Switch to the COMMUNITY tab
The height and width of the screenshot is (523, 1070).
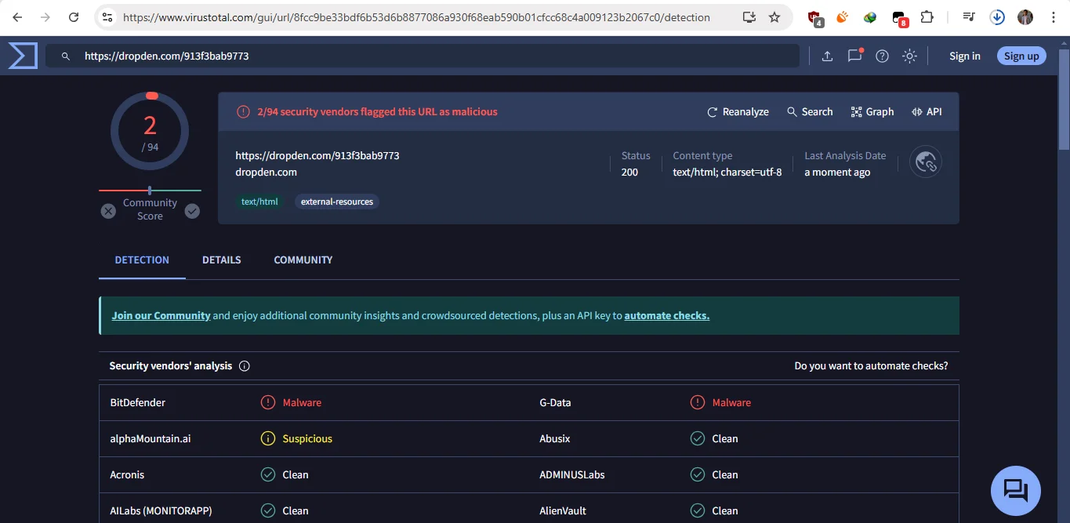[x=303, y=260]
